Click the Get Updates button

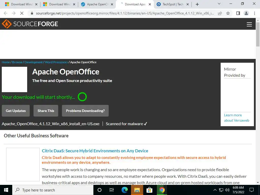pos(16,111)
